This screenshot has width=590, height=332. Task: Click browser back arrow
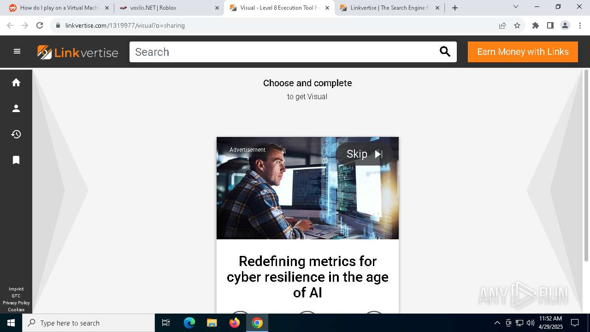click(x=10, y=25)
